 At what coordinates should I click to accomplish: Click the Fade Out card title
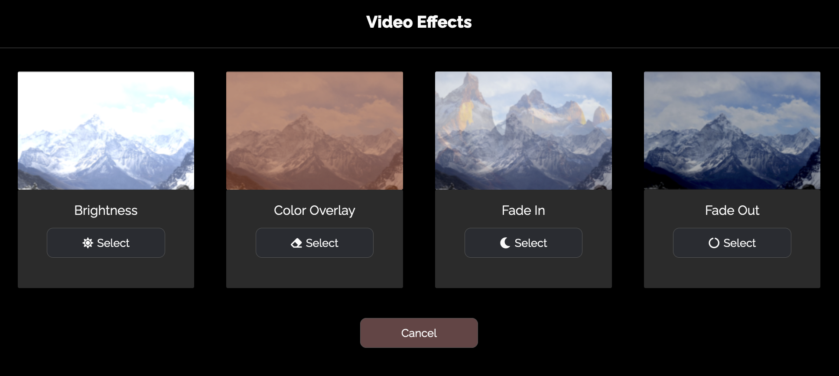732,211
